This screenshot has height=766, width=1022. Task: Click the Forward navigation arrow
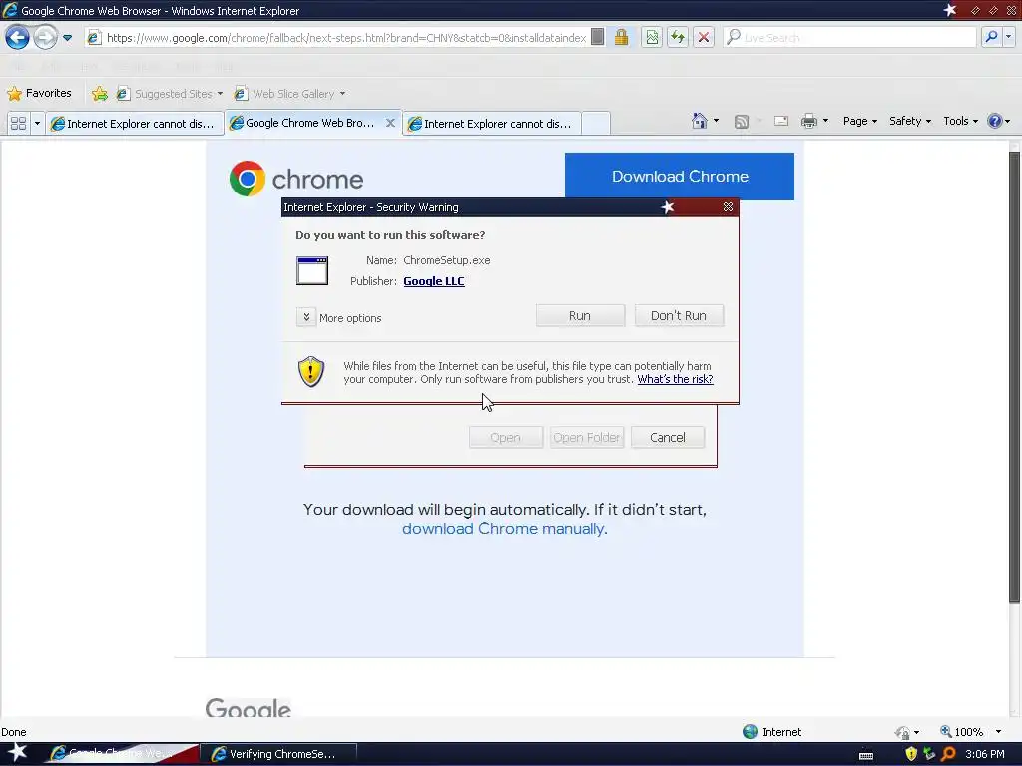point(45,37)
